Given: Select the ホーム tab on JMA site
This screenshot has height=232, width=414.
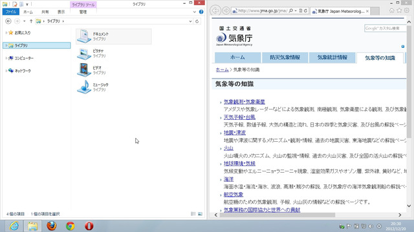Looking at the screenshot, I should (x=237, y=57).
